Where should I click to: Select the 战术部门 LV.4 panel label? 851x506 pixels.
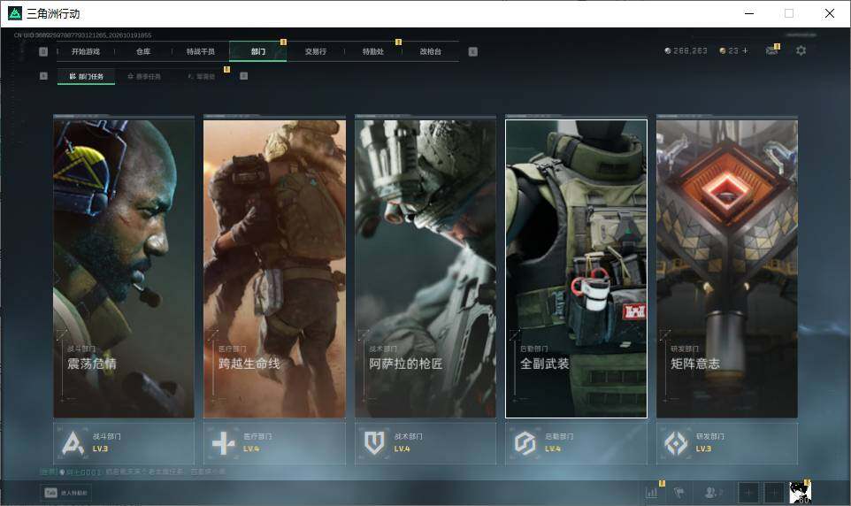coord(409,442)
